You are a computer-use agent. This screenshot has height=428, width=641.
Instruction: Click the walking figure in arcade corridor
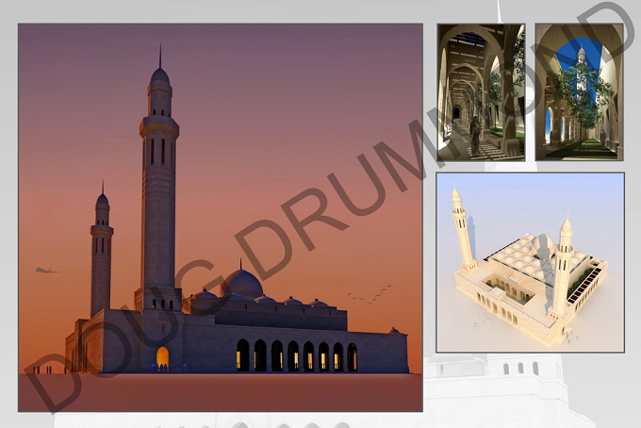[474, 136]
